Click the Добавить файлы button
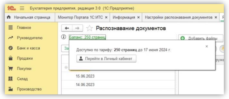Screen dimensions: 229x99 [201, 38]
